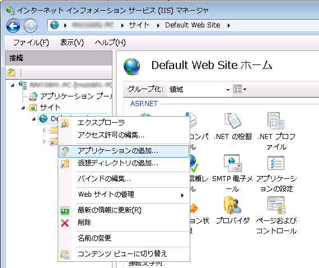
Task: Collapse the Default Web Site tree node
Action: pyautogui.click(x=34, y=119)
